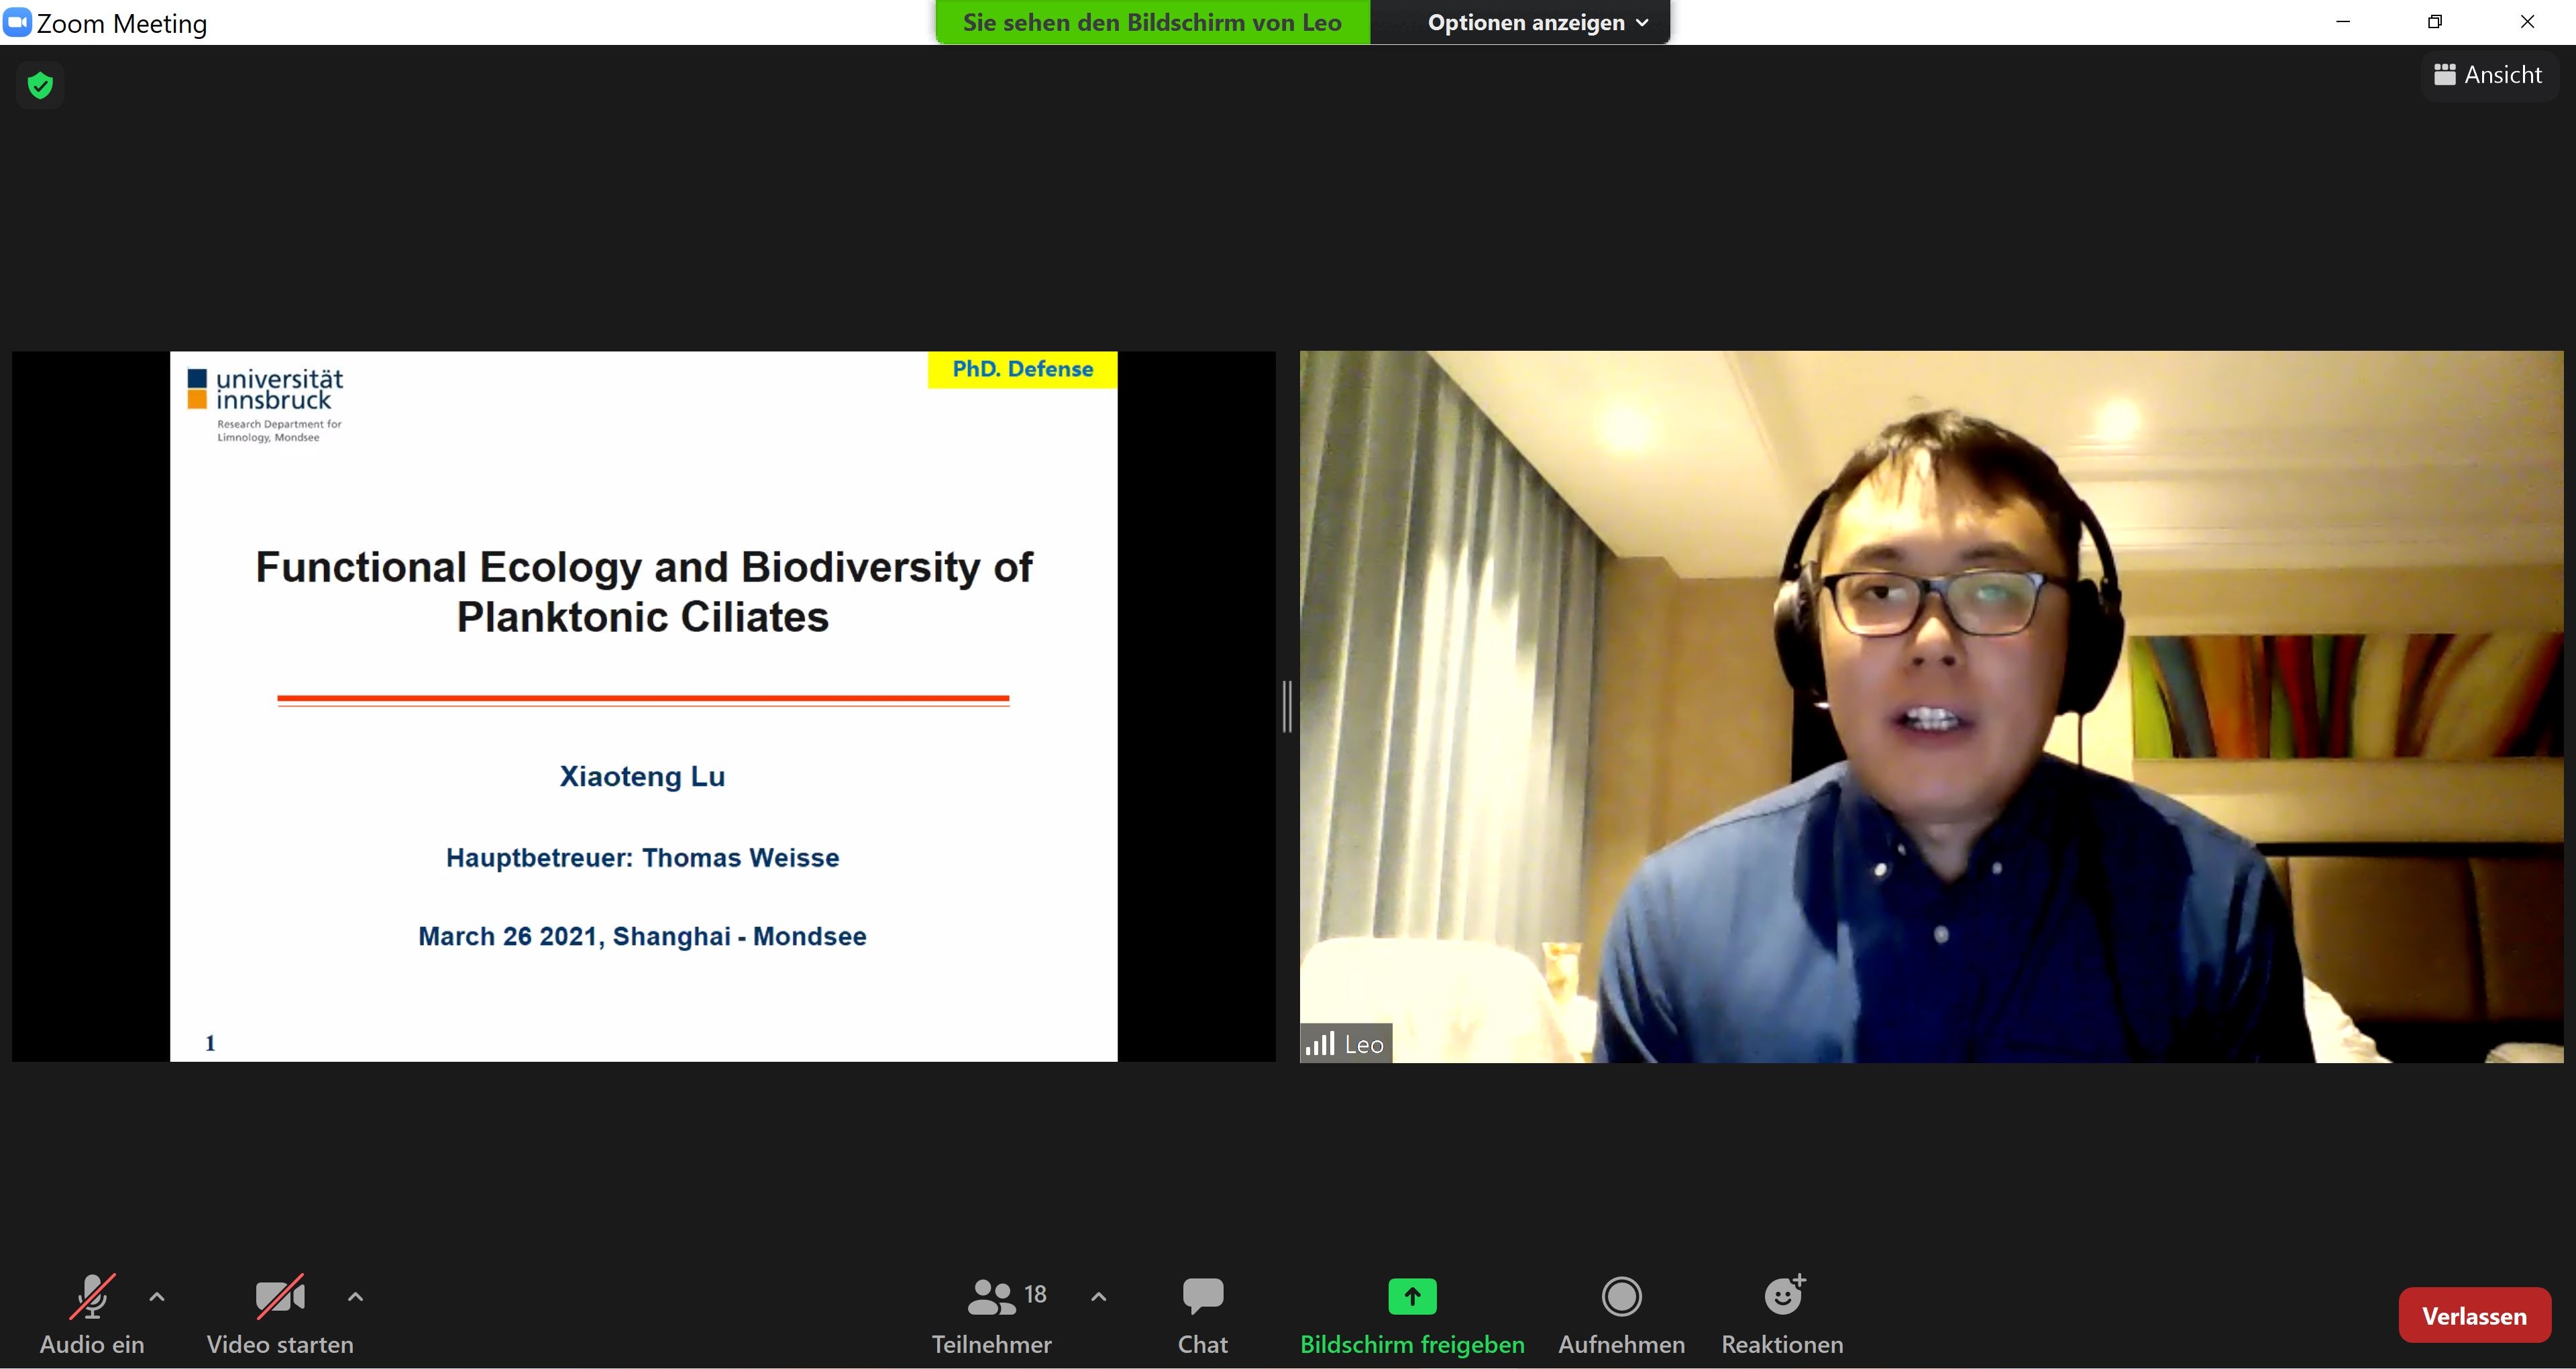Image resolution: width=2576 pixels, height=1369 pixels.
Task: Open the Chat panel
Action: click(x=1202, y=1314)
